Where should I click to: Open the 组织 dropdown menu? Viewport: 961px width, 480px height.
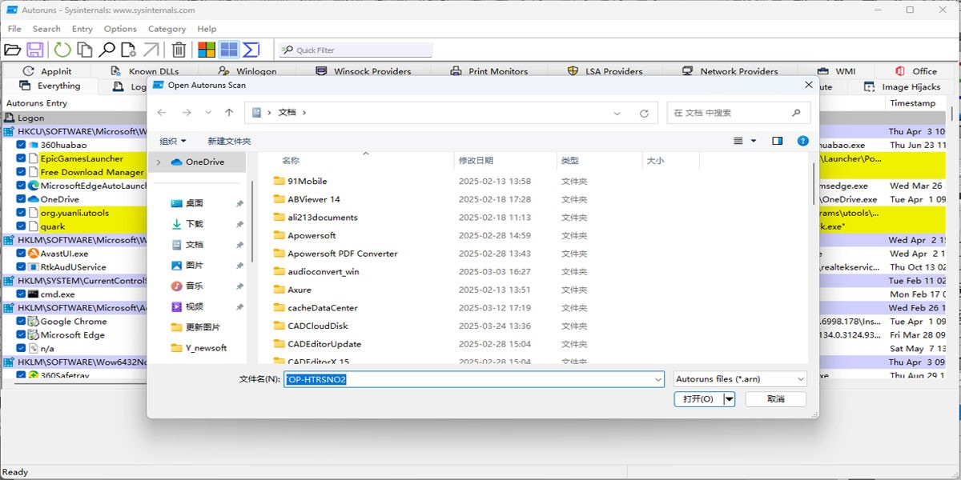pyautogui.click(x=173, y=141)
